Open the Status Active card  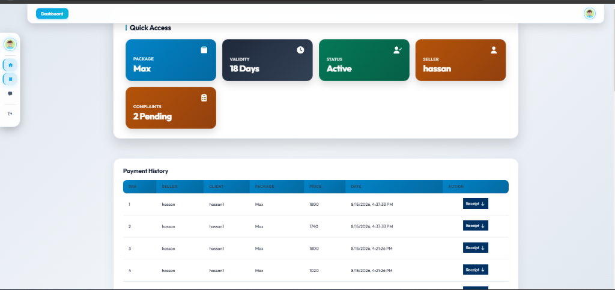[364, 60]
